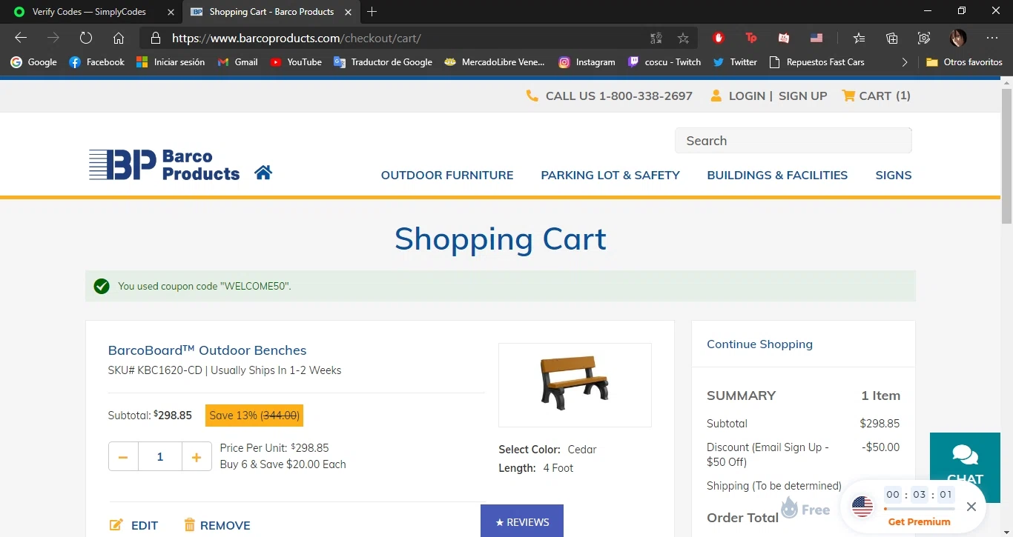Click the TP extension icon
Screen dimensions: 1013x537
pyautogui.click(x=751, y=38)
